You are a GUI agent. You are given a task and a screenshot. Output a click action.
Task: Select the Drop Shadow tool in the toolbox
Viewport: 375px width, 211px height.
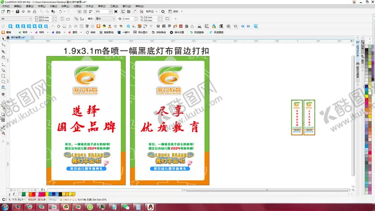tap(3, 114)
